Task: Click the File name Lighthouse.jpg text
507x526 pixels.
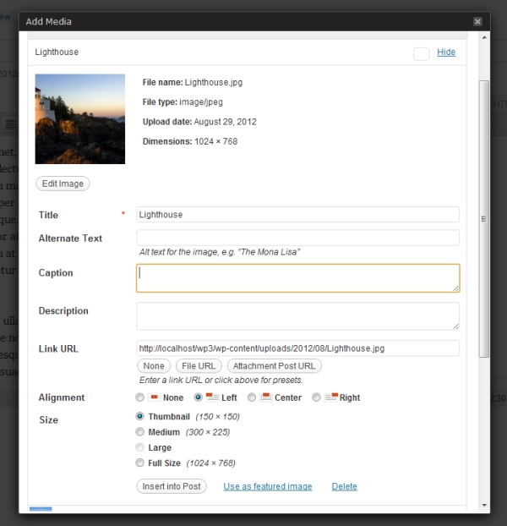Action: click(193, 82)
